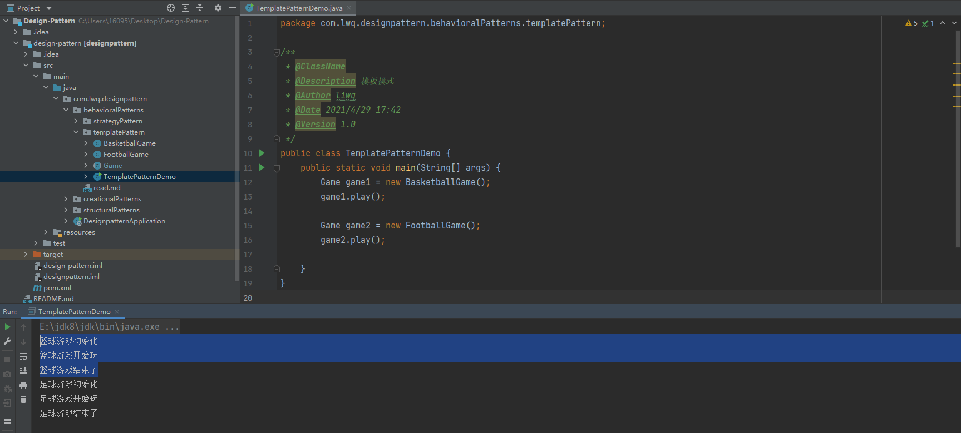Collapse the Design-Pattern root node
The height and width of the screenshot is (433, 961).
tap(6, 21)
